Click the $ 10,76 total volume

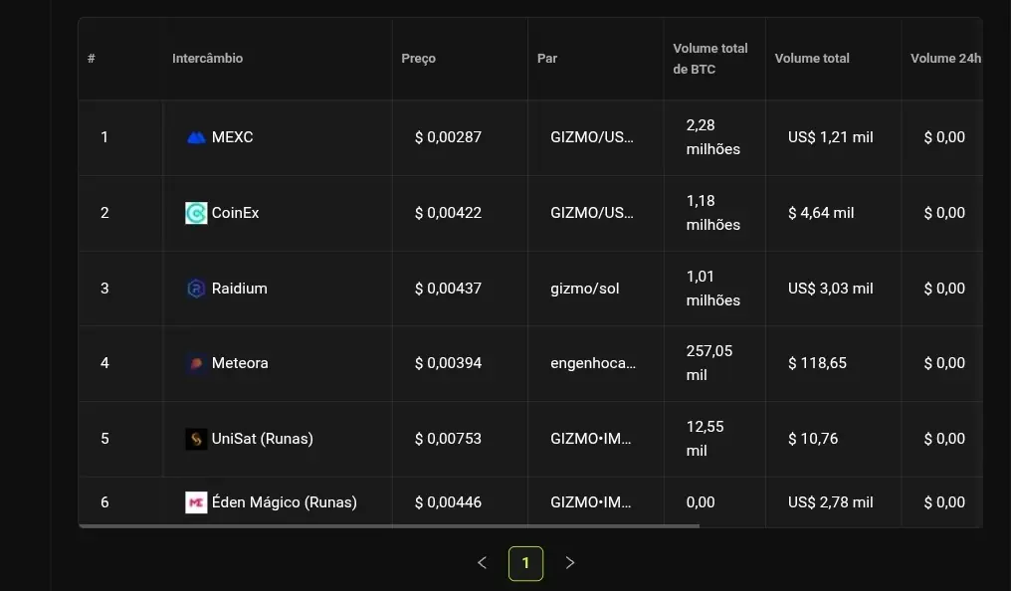click(x=813, y=438)
